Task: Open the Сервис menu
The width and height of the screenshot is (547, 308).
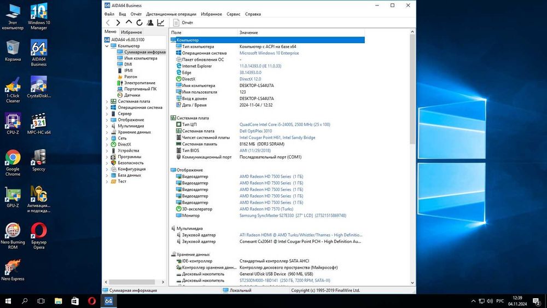Action: pyautogui.click(x=234, y=14)
